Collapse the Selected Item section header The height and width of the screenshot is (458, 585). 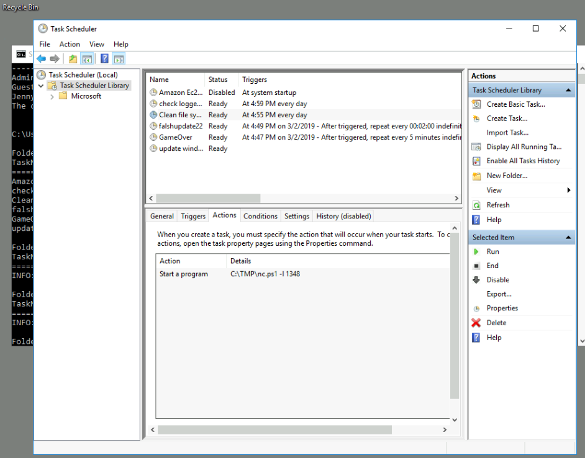(569, 237)
